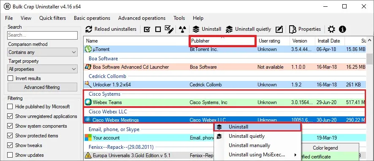Click the BitTorrent Inc. publisher cell
The height and width of the screenshot is (161, 374).
point(204,50)
